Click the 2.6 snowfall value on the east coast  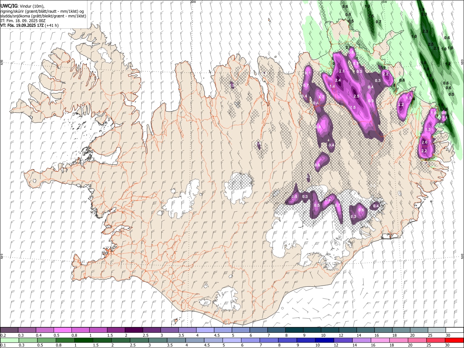(425, 142)
